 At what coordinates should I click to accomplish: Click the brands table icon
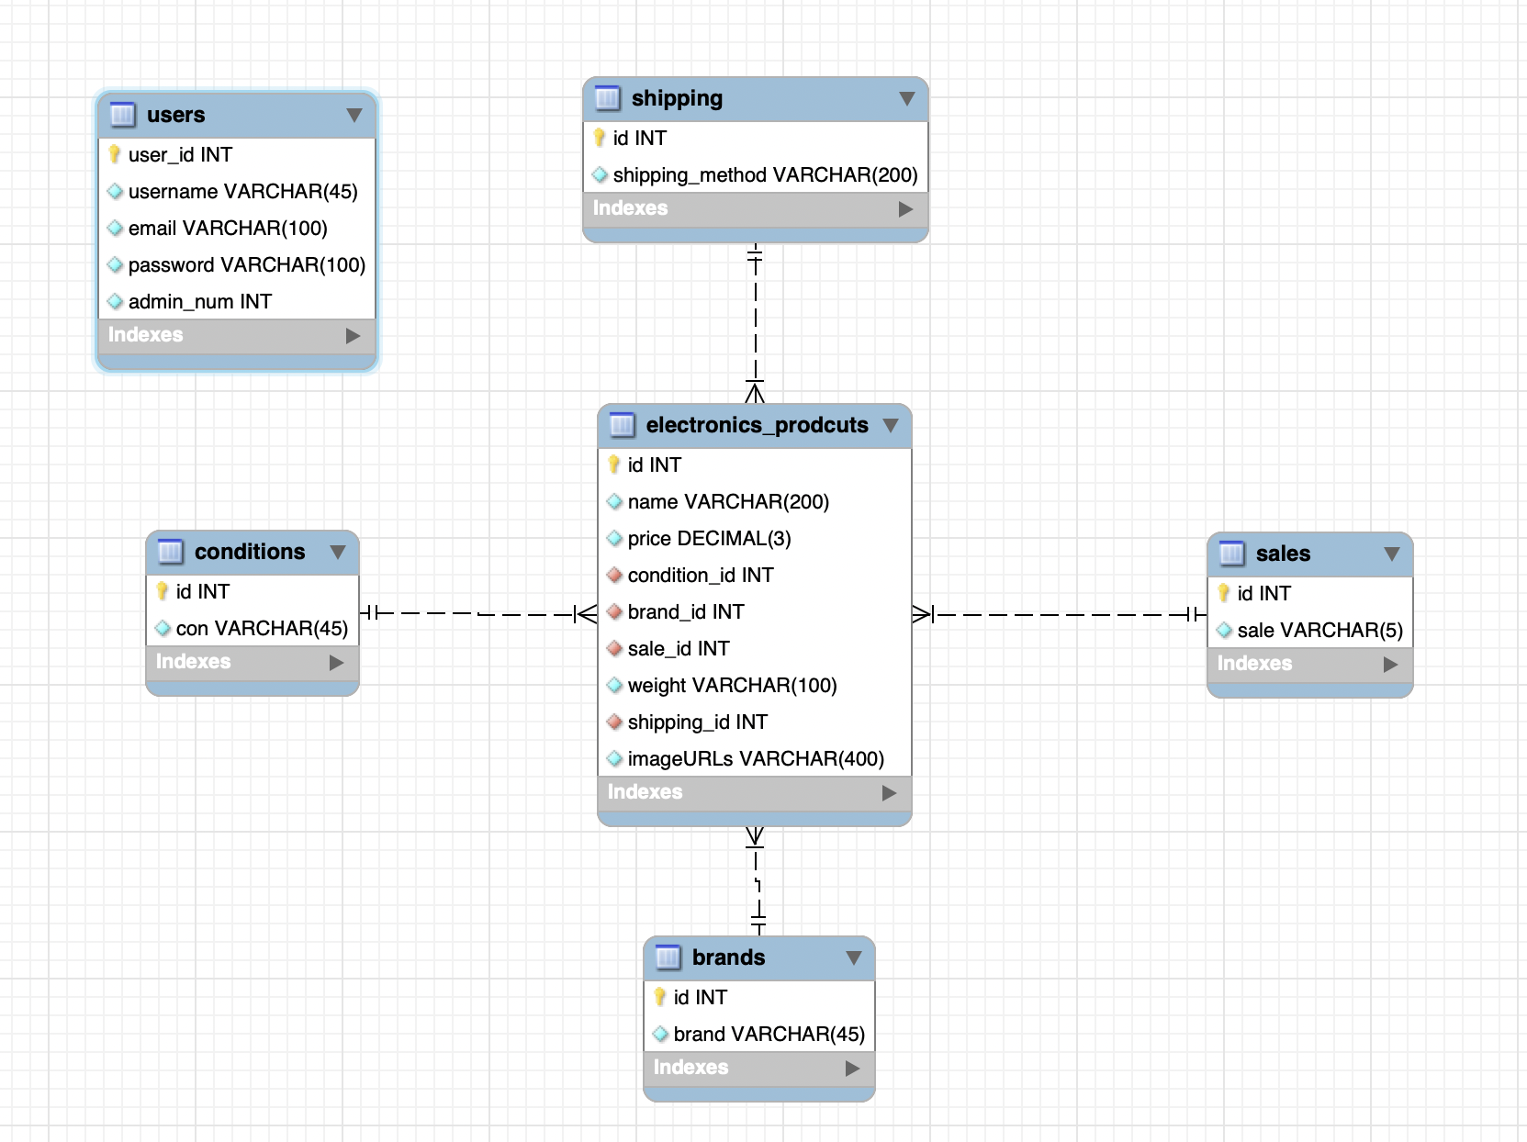click(x=668, y=957)
